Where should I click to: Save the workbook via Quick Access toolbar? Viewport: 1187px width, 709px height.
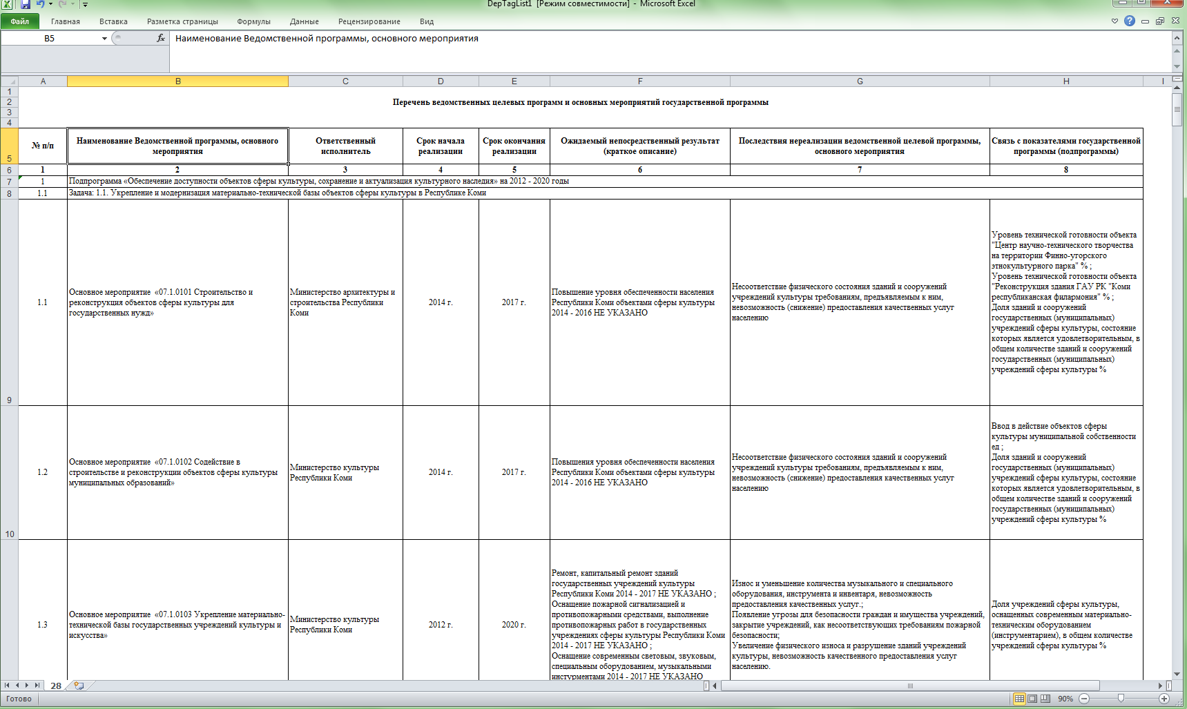(26, 4)
